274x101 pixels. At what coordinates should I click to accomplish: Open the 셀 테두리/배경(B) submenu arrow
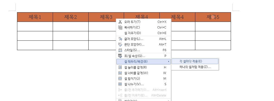(169, 61)
